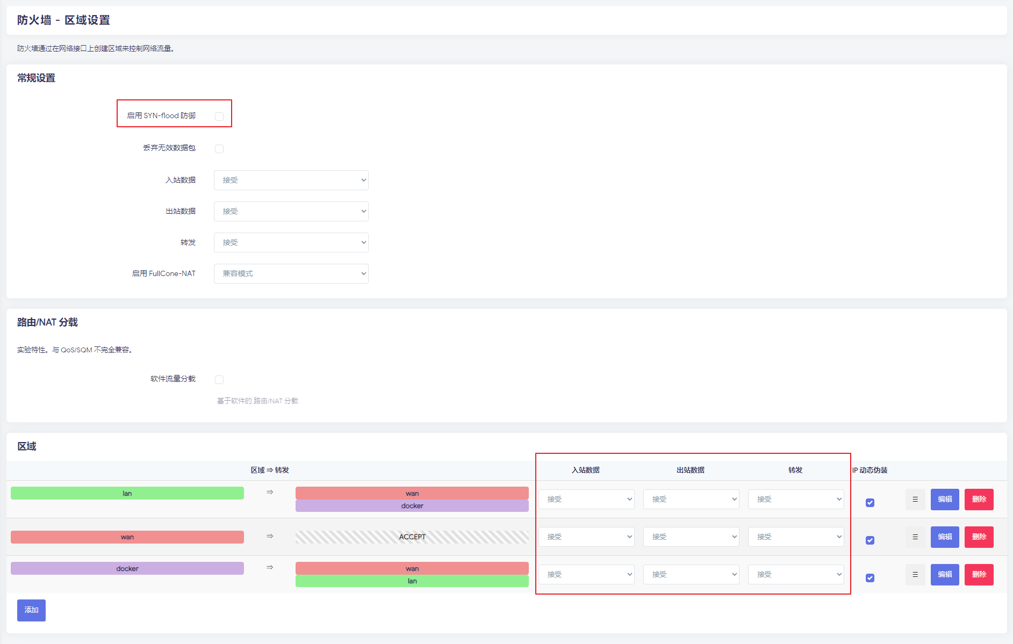The height and width of the screenshot is (644, 1013).
Task: Uncheck IP 动态伪装 for the lan zone
Action: (870, 503)
